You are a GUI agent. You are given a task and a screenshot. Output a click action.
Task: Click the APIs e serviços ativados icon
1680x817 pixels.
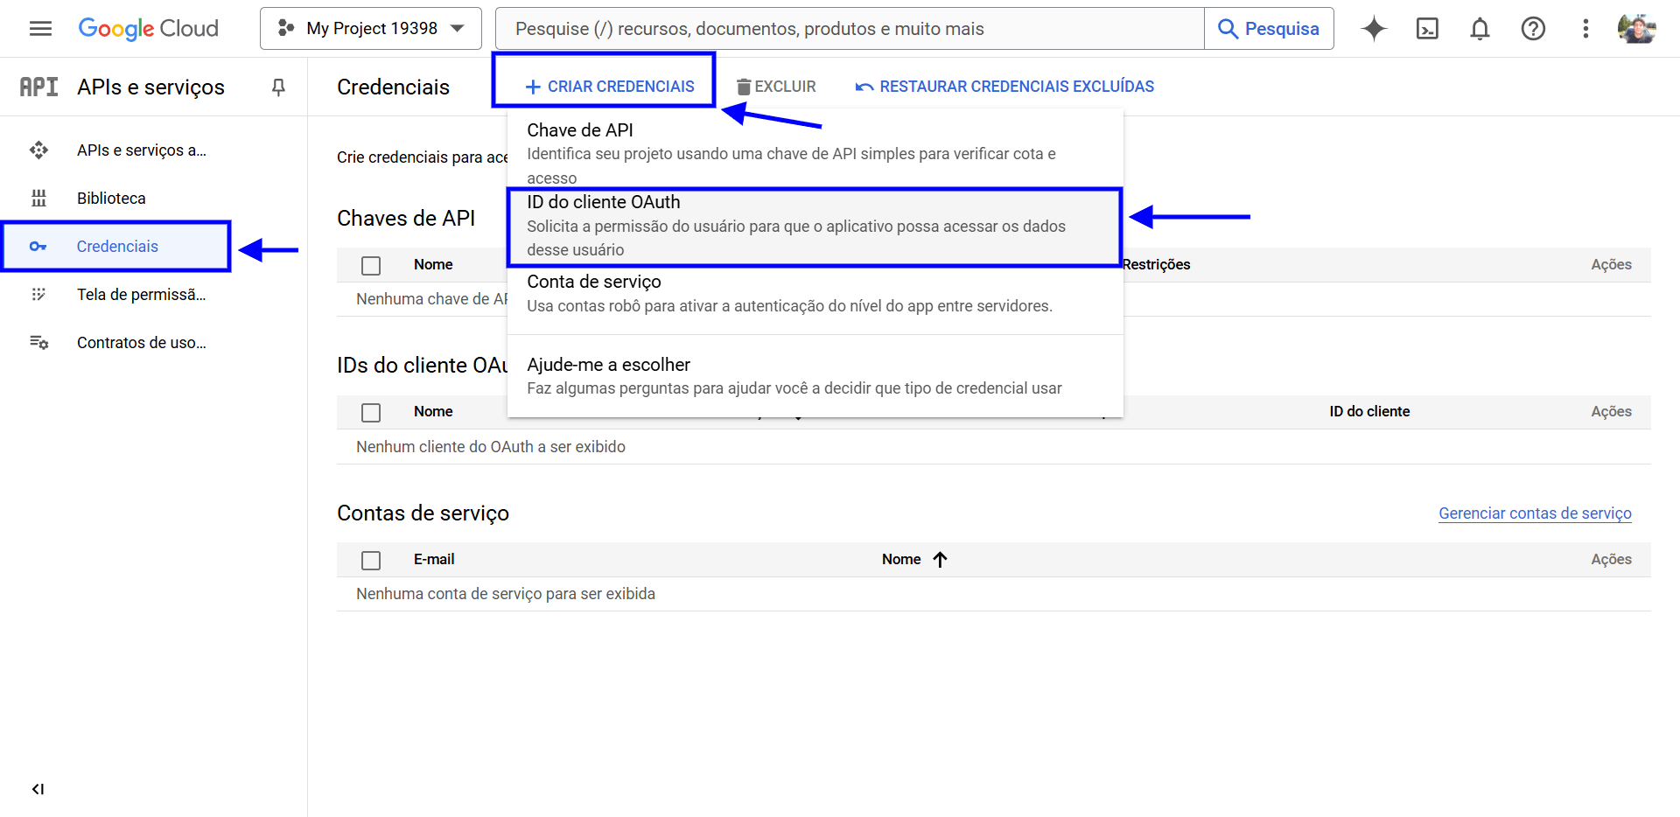38,150
